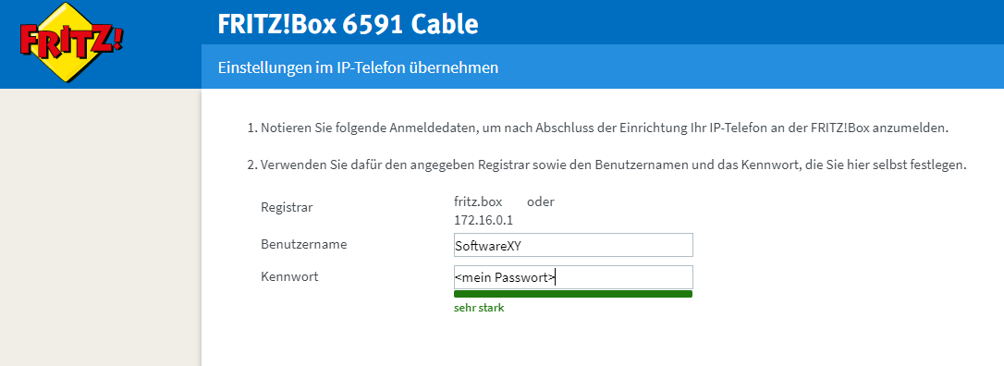The width and height of the screenshot is (1004, 366).
Task: Click the fritz.box registrar address
Action: pyautogui.click(x=478, y=202)
